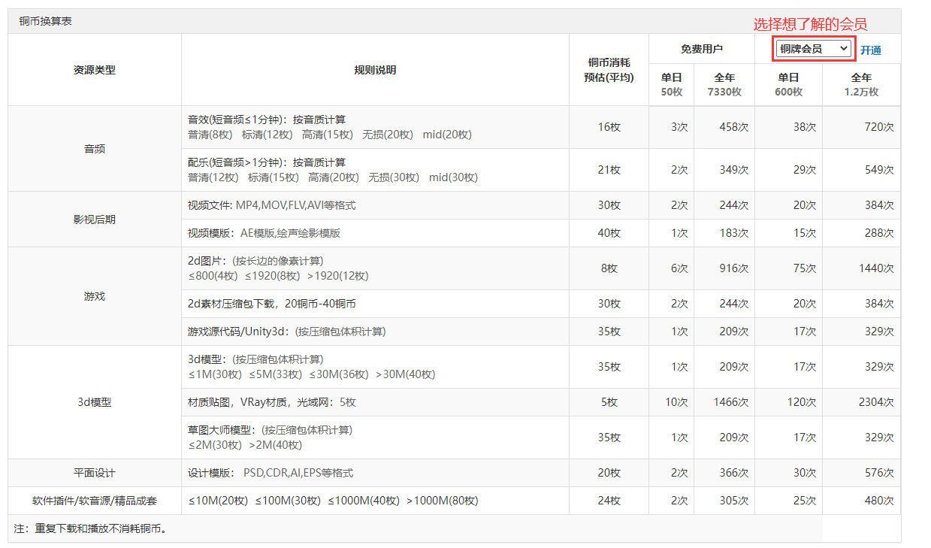Click the 6次 value
931x548 pixels.
[x=679, y=268]
